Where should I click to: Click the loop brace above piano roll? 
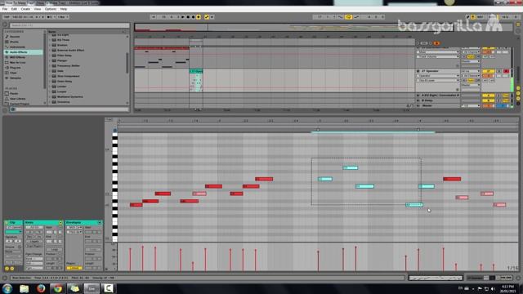(373, 132)
